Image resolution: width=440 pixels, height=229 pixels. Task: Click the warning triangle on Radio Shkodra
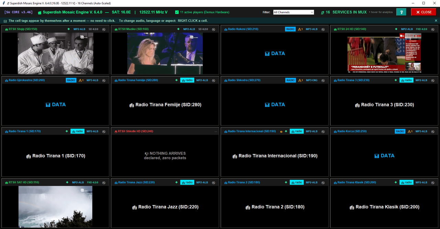point(300,80)
